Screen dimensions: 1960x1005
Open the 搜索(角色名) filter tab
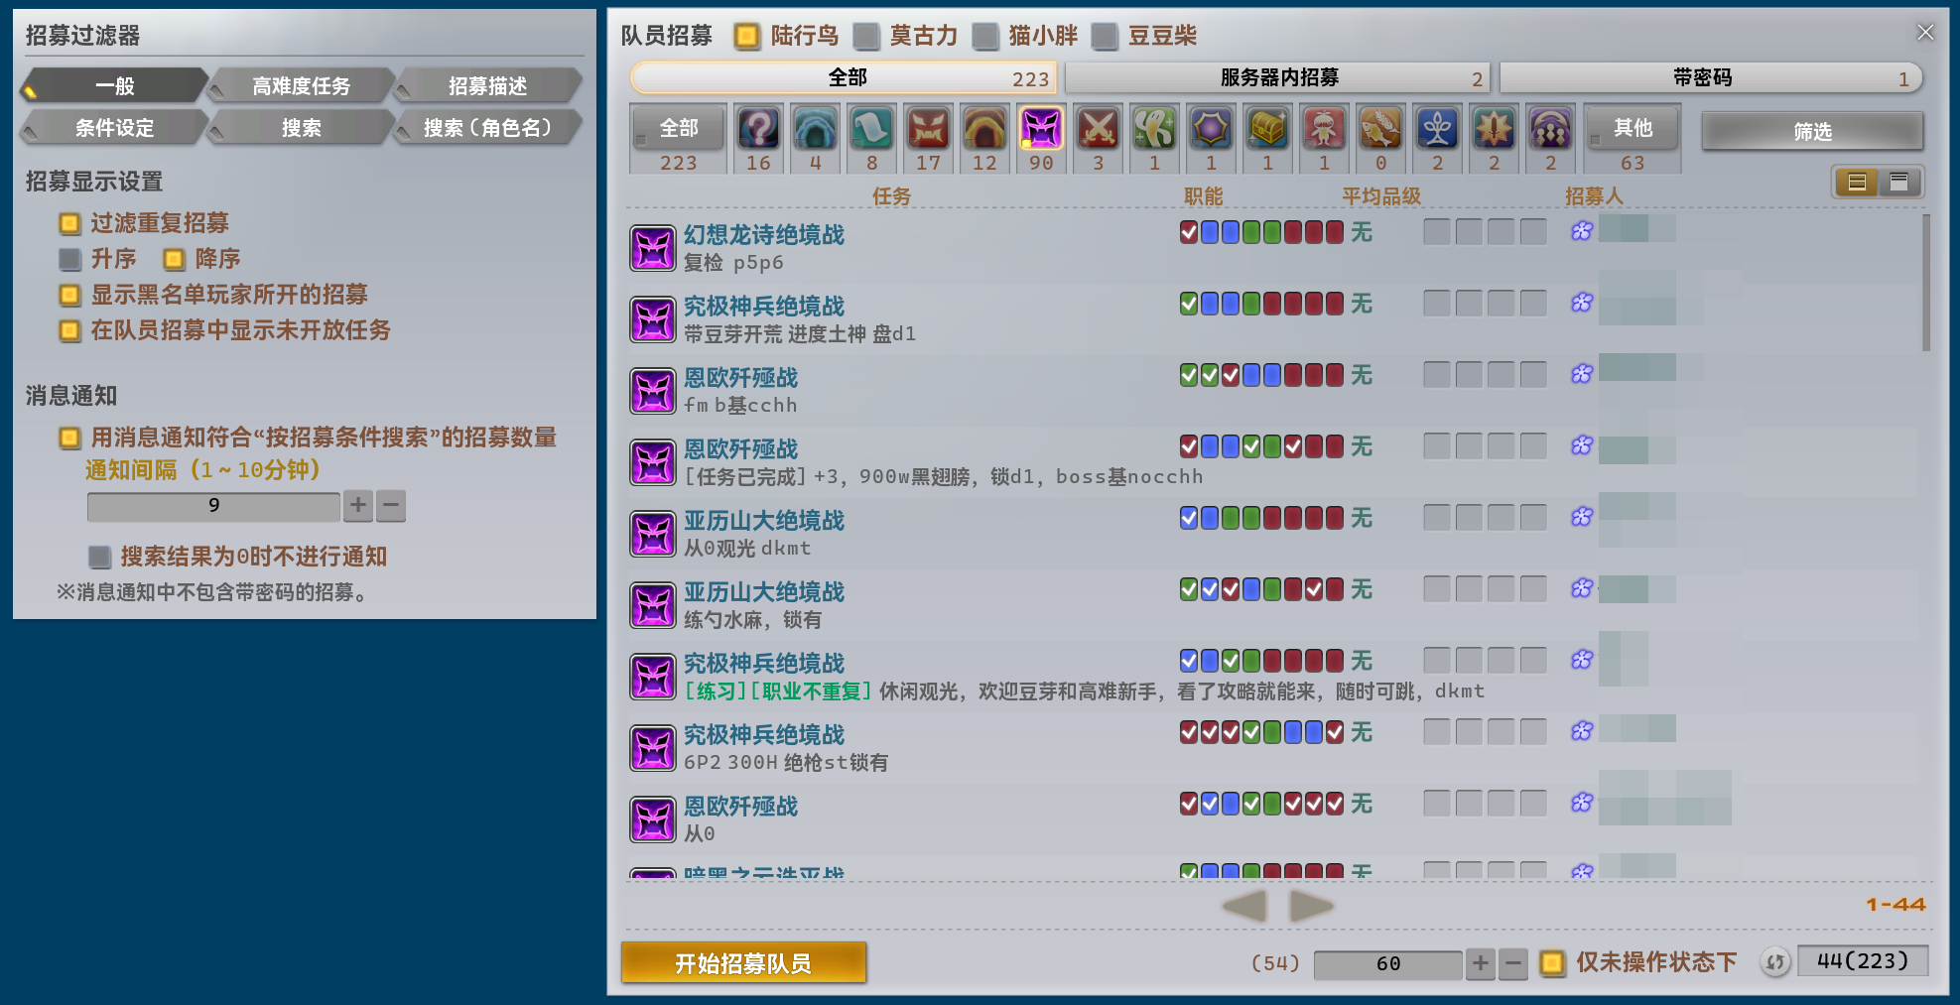coord(488,128)
